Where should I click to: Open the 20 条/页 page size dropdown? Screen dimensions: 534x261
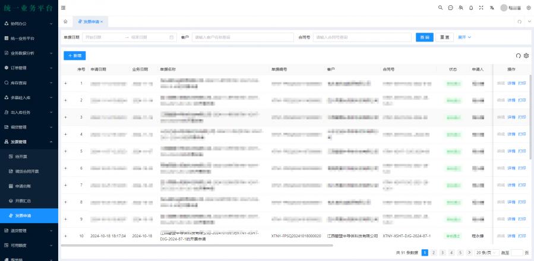tap(487, 253)
